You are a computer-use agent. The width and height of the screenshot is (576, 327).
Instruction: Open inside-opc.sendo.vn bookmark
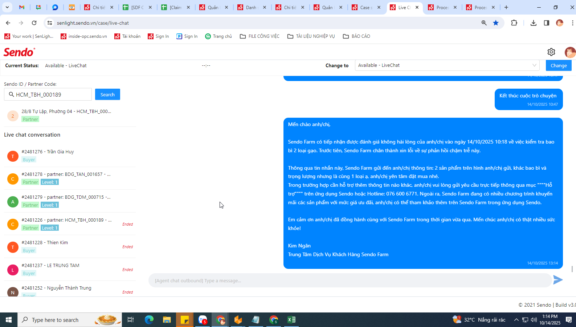(x=84, y=36)
